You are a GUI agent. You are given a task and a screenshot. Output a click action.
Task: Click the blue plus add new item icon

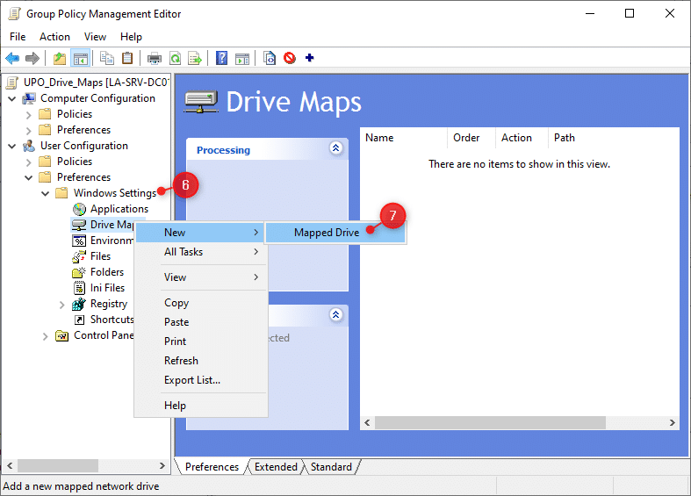(309, 58)
